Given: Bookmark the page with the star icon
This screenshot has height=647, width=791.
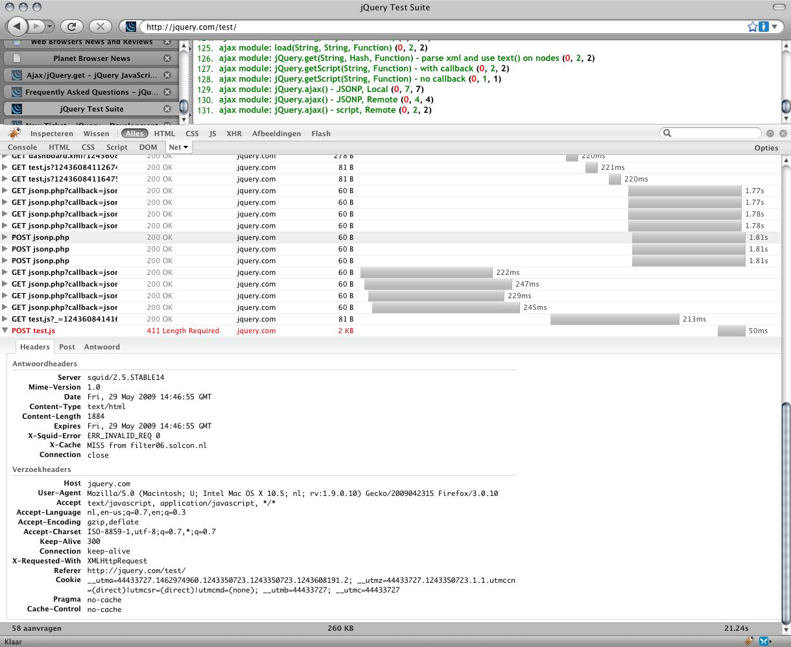Looking at the screenshot, I should pyautogui.click(x=752, y=27).
